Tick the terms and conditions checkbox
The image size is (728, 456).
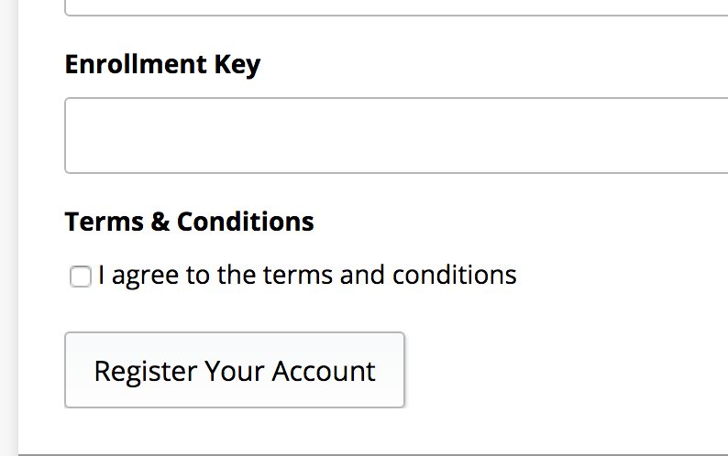coord(81,276)
